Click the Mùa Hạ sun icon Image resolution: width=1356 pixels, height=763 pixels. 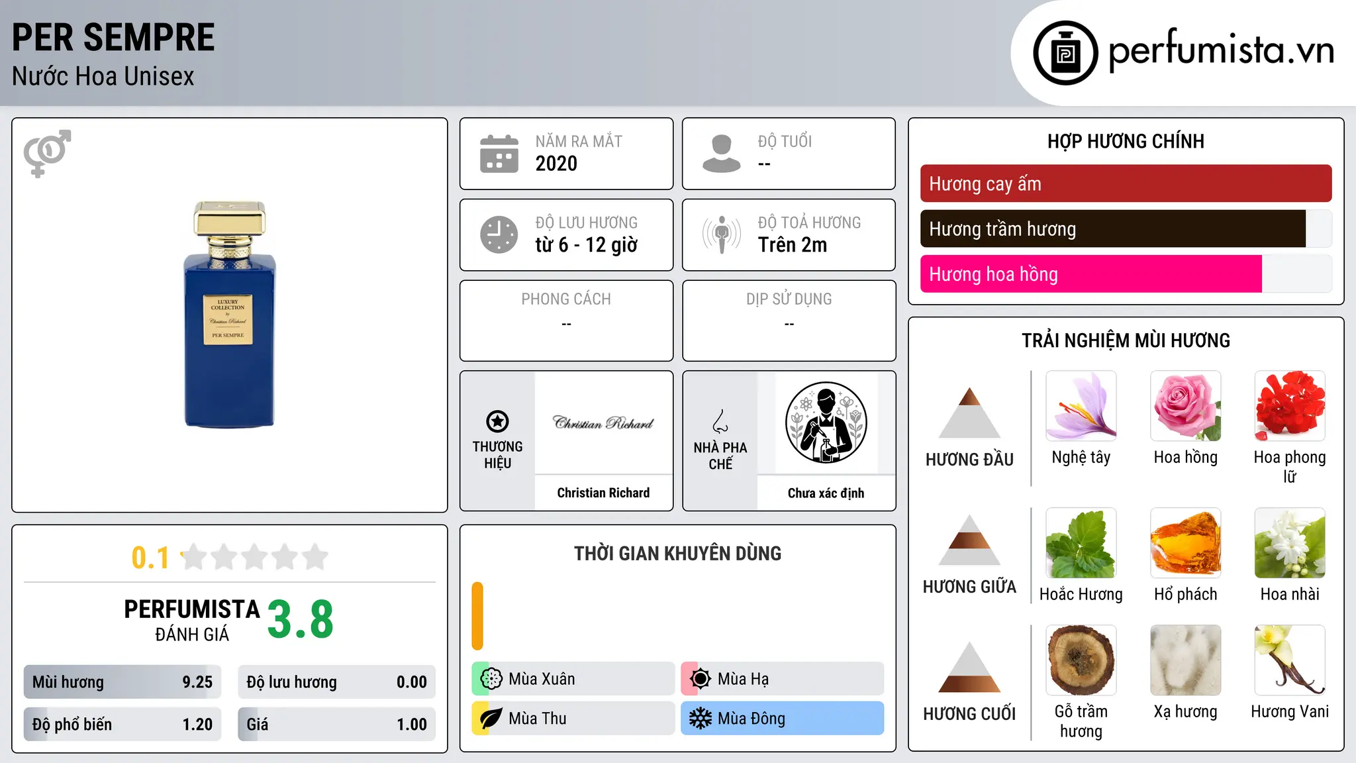(x=701, y=679)
